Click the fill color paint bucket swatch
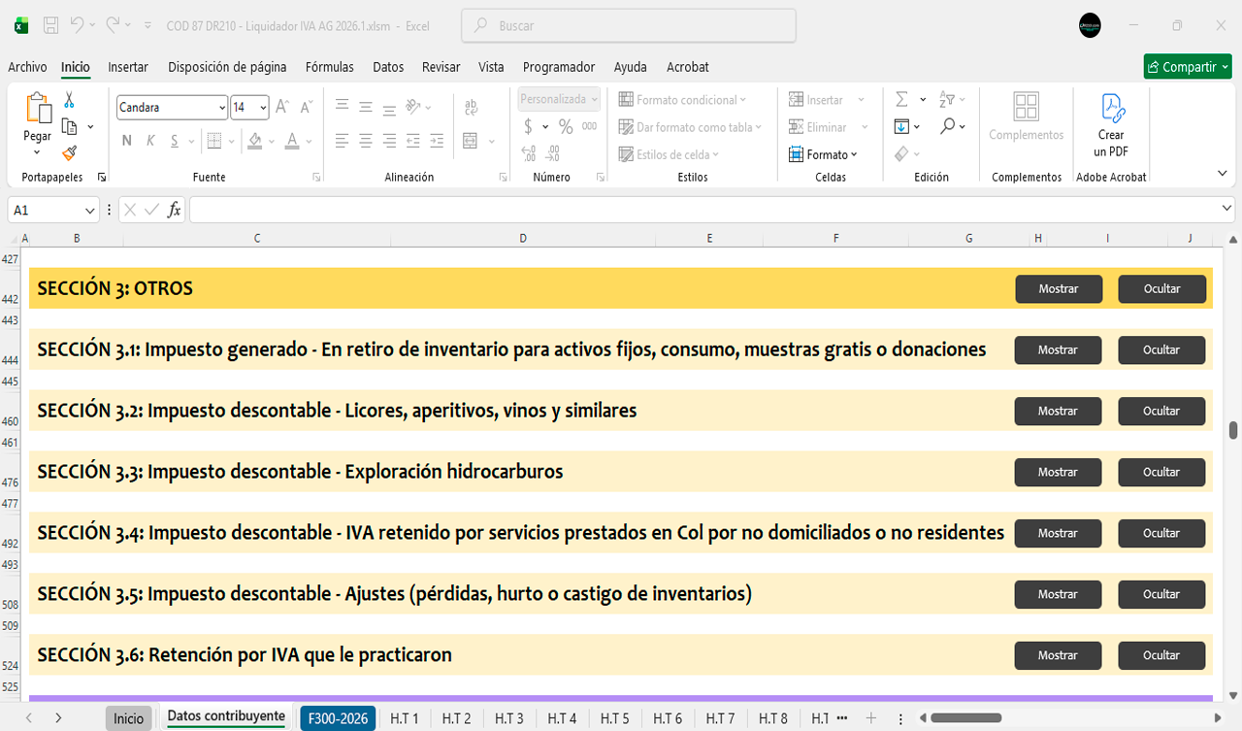The image size is (1242, 731). 254,141
